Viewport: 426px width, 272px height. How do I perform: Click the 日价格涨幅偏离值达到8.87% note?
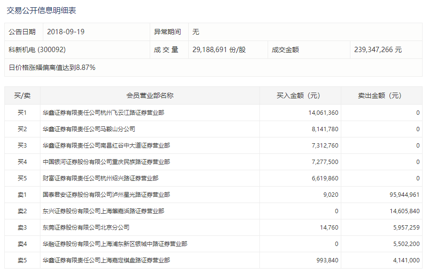pos(52,68)
